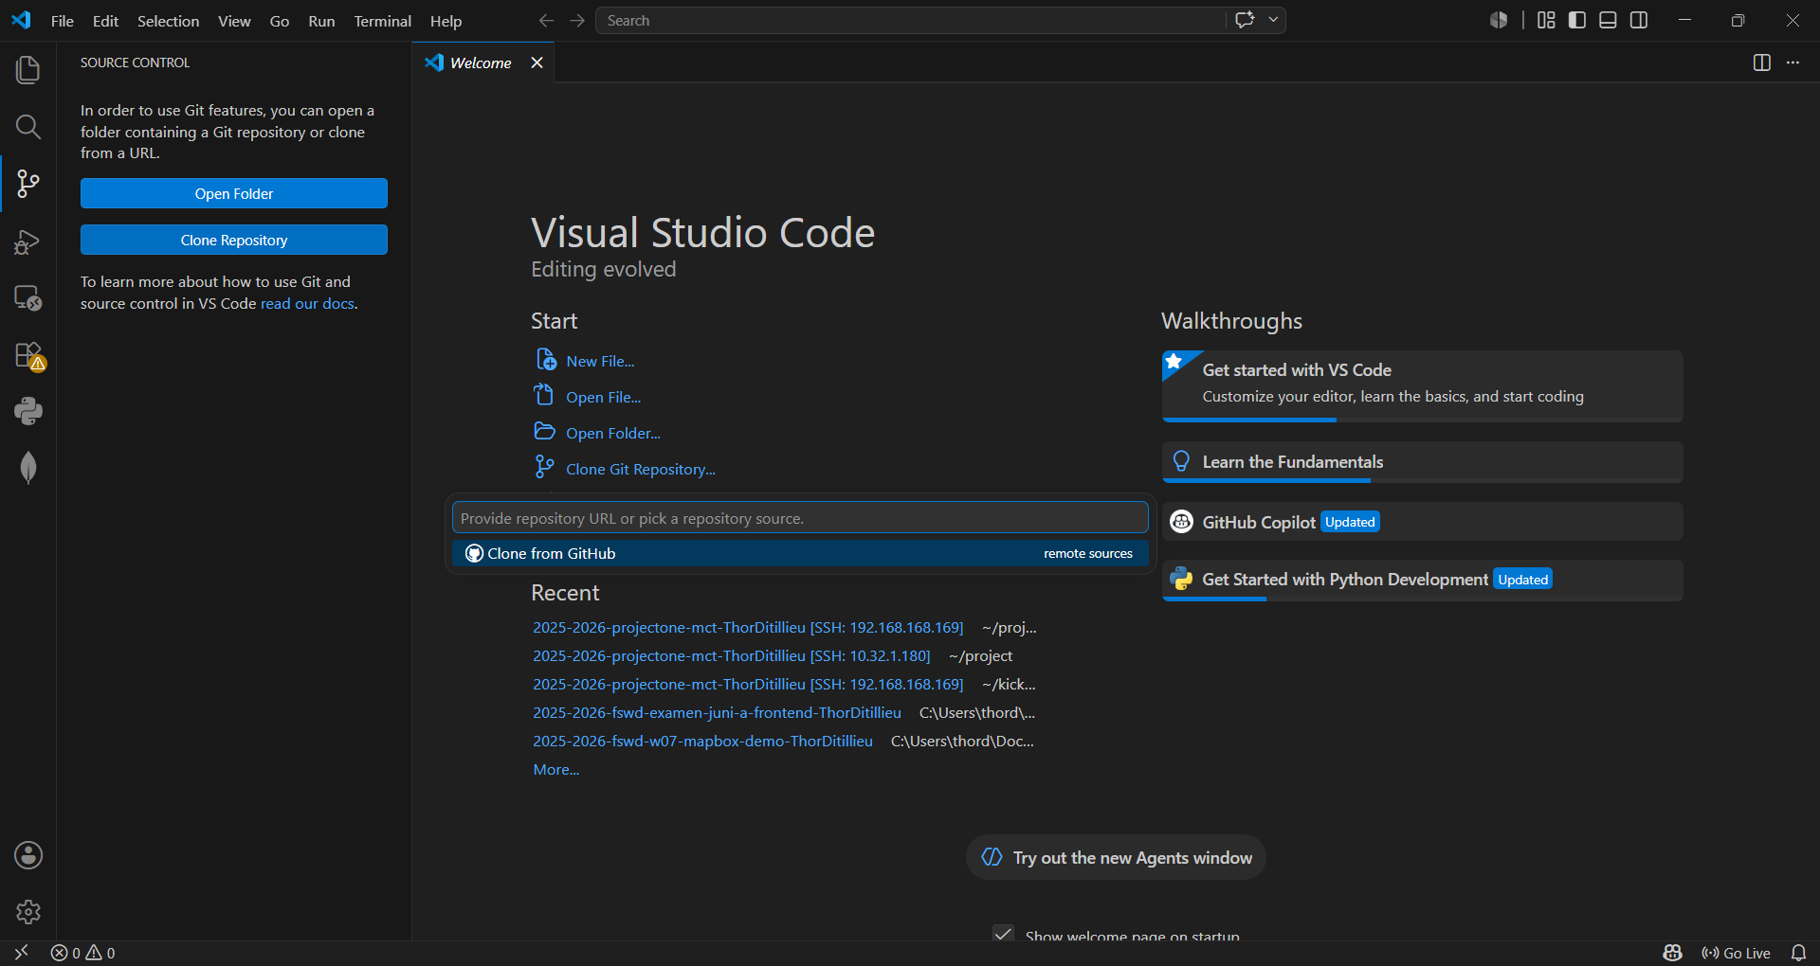This screenshot has height=966, width=1820.
Task: Open the Selection menu
Action: (168, 21)
